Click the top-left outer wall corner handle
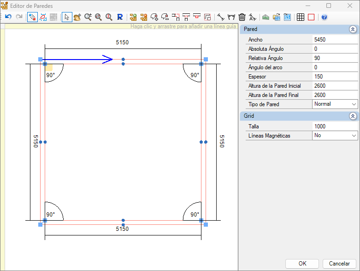The height and width of the screenshot is (271, 360). 41,59
